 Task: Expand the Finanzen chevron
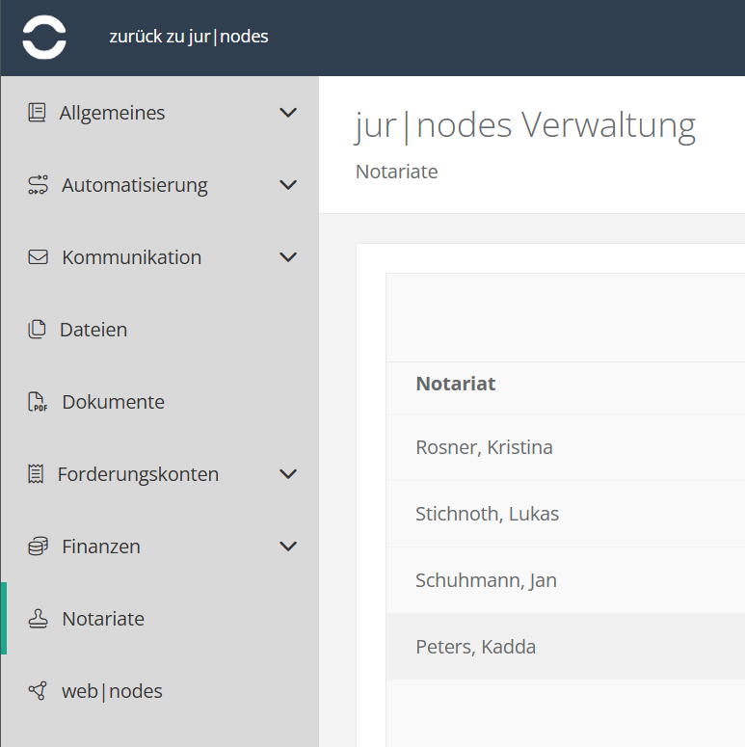(x=287, y=547)
